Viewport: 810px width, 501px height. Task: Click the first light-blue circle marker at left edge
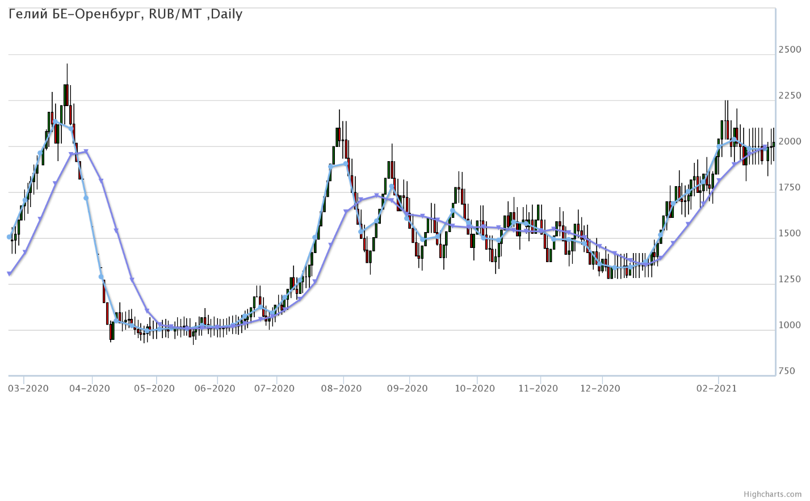(9, 237)
